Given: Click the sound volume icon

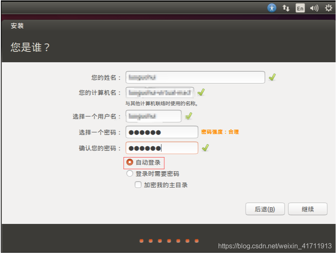Looking at the screenshot, I should (x=314, y=8).
